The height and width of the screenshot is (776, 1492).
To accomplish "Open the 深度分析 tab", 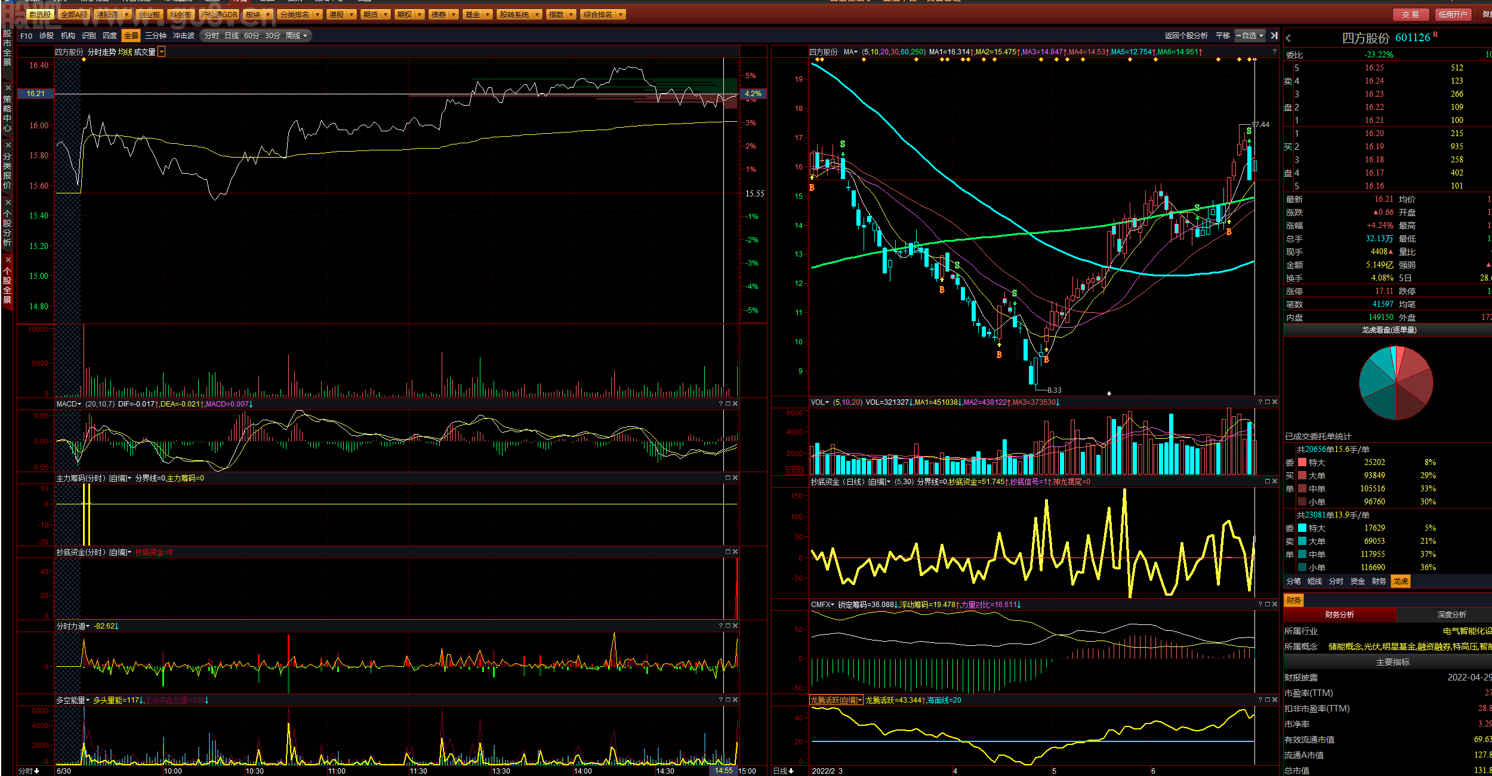I will click(1451, 615).
